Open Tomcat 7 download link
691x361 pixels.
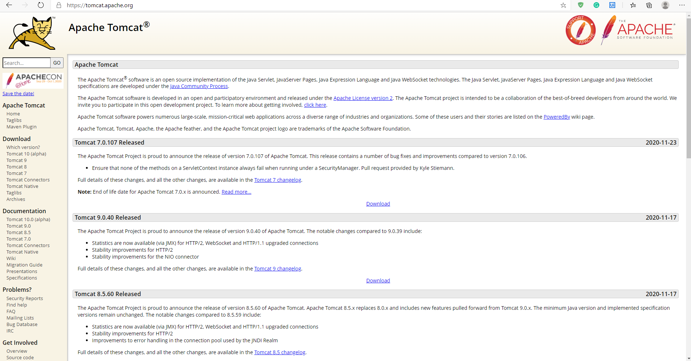[x=17, y=173]
